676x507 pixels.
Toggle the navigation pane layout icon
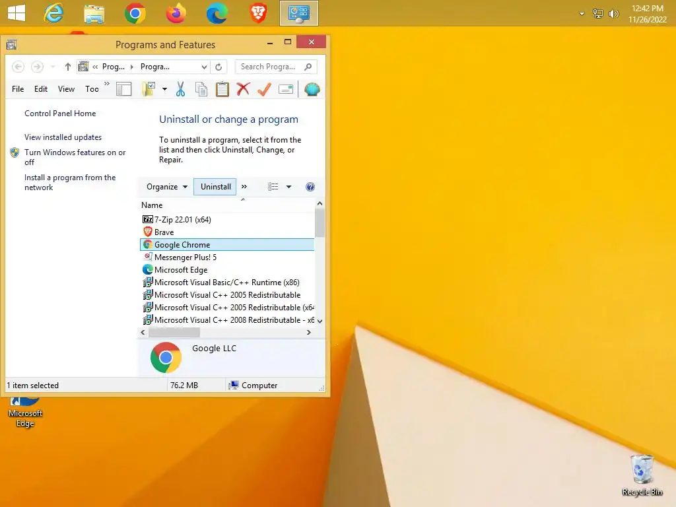point(123,89)
